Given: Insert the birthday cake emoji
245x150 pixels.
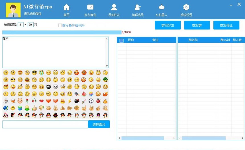Looking at the screenshot, I should pyautogui.click(x=63, y=101).
